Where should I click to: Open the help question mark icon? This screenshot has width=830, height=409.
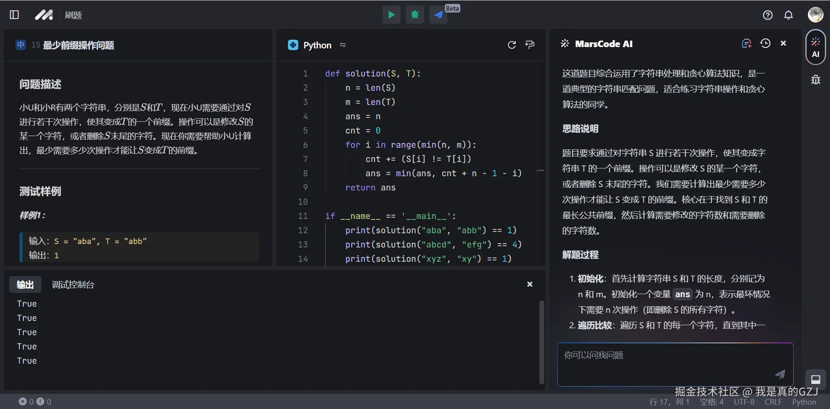(x=768, y=15)
